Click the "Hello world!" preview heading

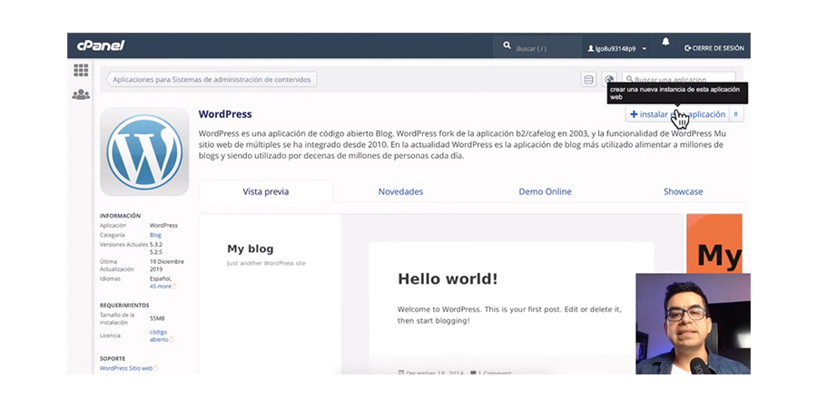pyautogui.click(x=448, y=279)
